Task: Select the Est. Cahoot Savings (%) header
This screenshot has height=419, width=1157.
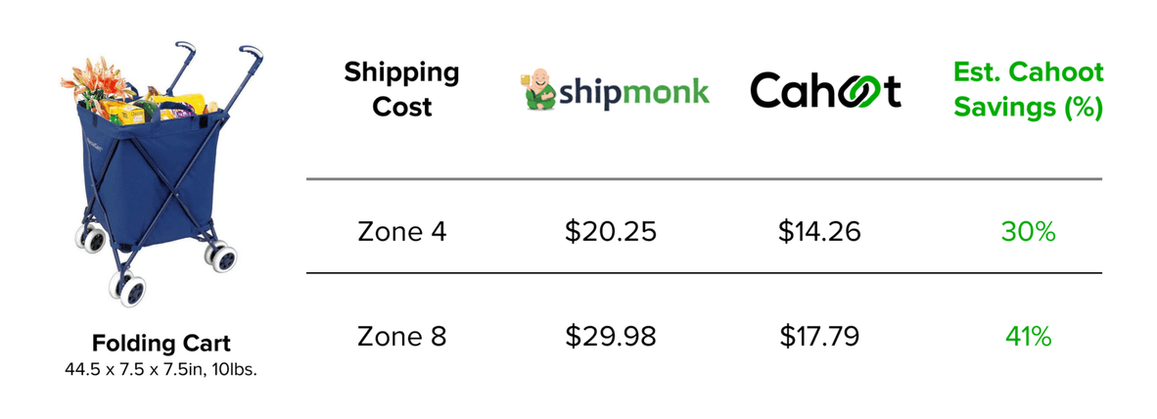Action: (x=1028, y=89)
